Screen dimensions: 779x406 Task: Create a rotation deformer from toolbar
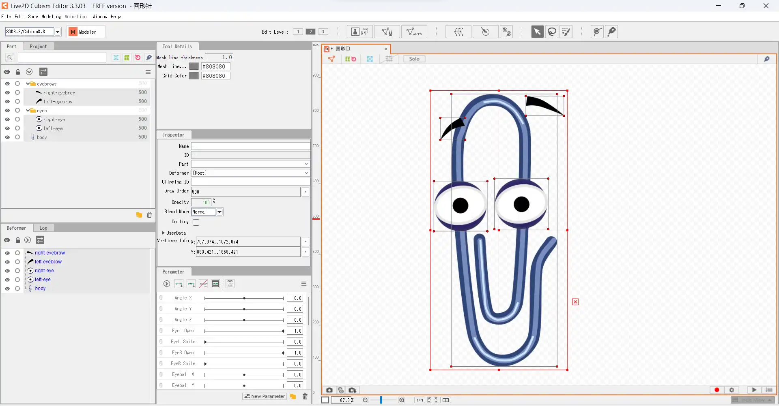tap(485, 32)
